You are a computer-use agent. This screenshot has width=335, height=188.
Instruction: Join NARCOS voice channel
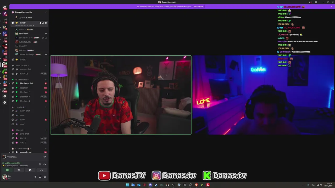(29, 74)
